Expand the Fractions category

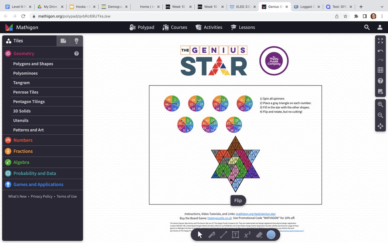pos(42,151)
